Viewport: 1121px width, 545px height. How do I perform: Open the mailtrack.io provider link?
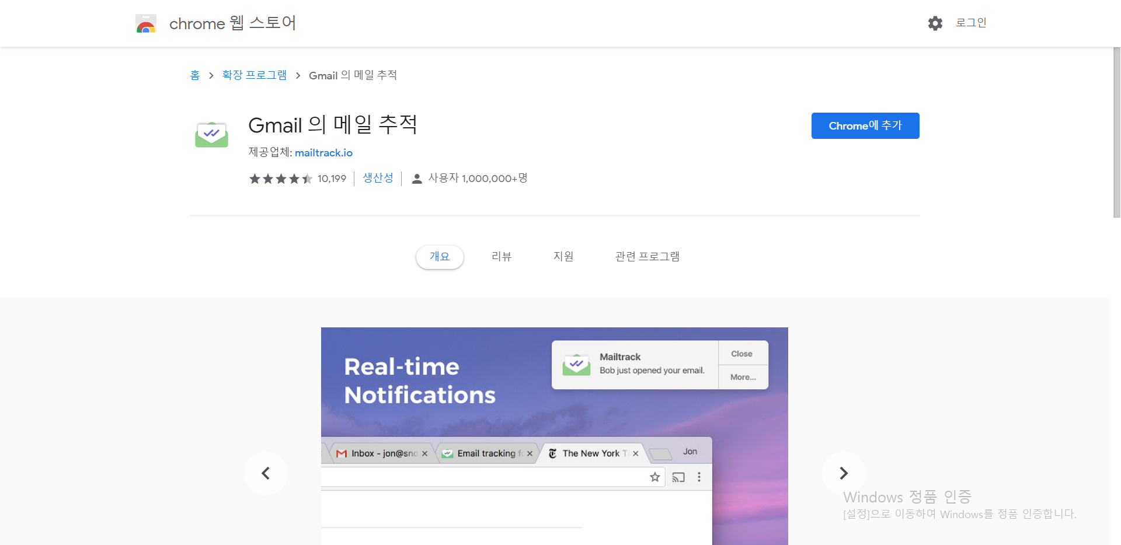pyautogui.click(x=324, y=152)
